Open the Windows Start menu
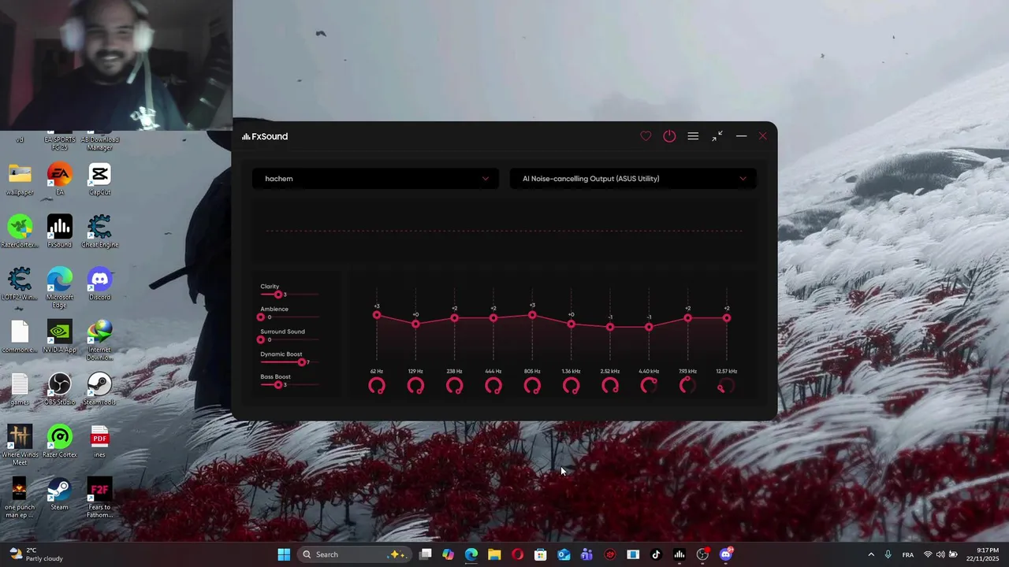The width and height of the screenshot is (1009, 567). pos(284,554)
